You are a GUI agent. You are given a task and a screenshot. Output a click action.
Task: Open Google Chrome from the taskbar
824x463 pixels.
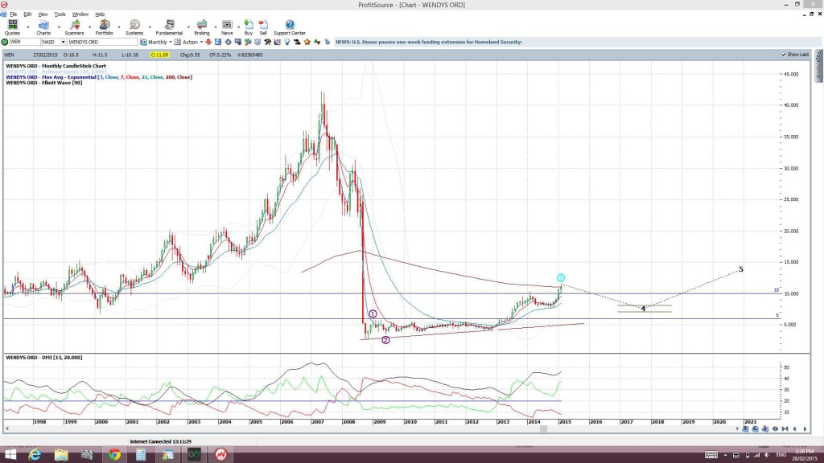click(x=114, y=455)
